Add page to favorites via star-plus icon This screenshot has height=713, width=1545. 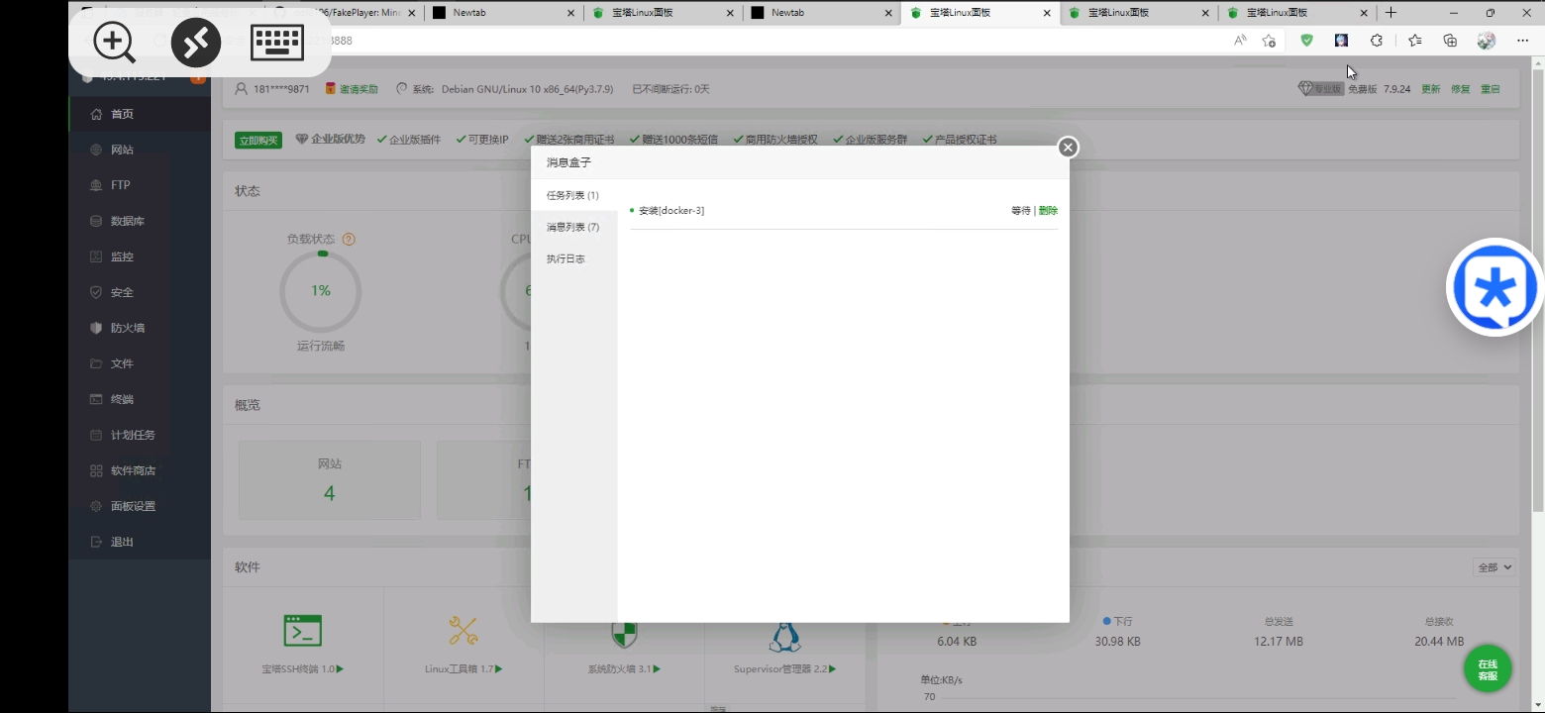tap(1269, 41)
